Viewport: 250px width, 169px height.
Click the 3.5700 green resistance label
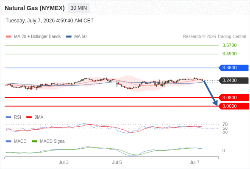[229, 45]
